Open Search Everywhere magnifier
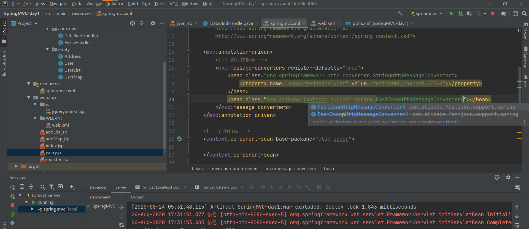Image resolution: width=529 pixels, height=229 pixels. [524, 13]
